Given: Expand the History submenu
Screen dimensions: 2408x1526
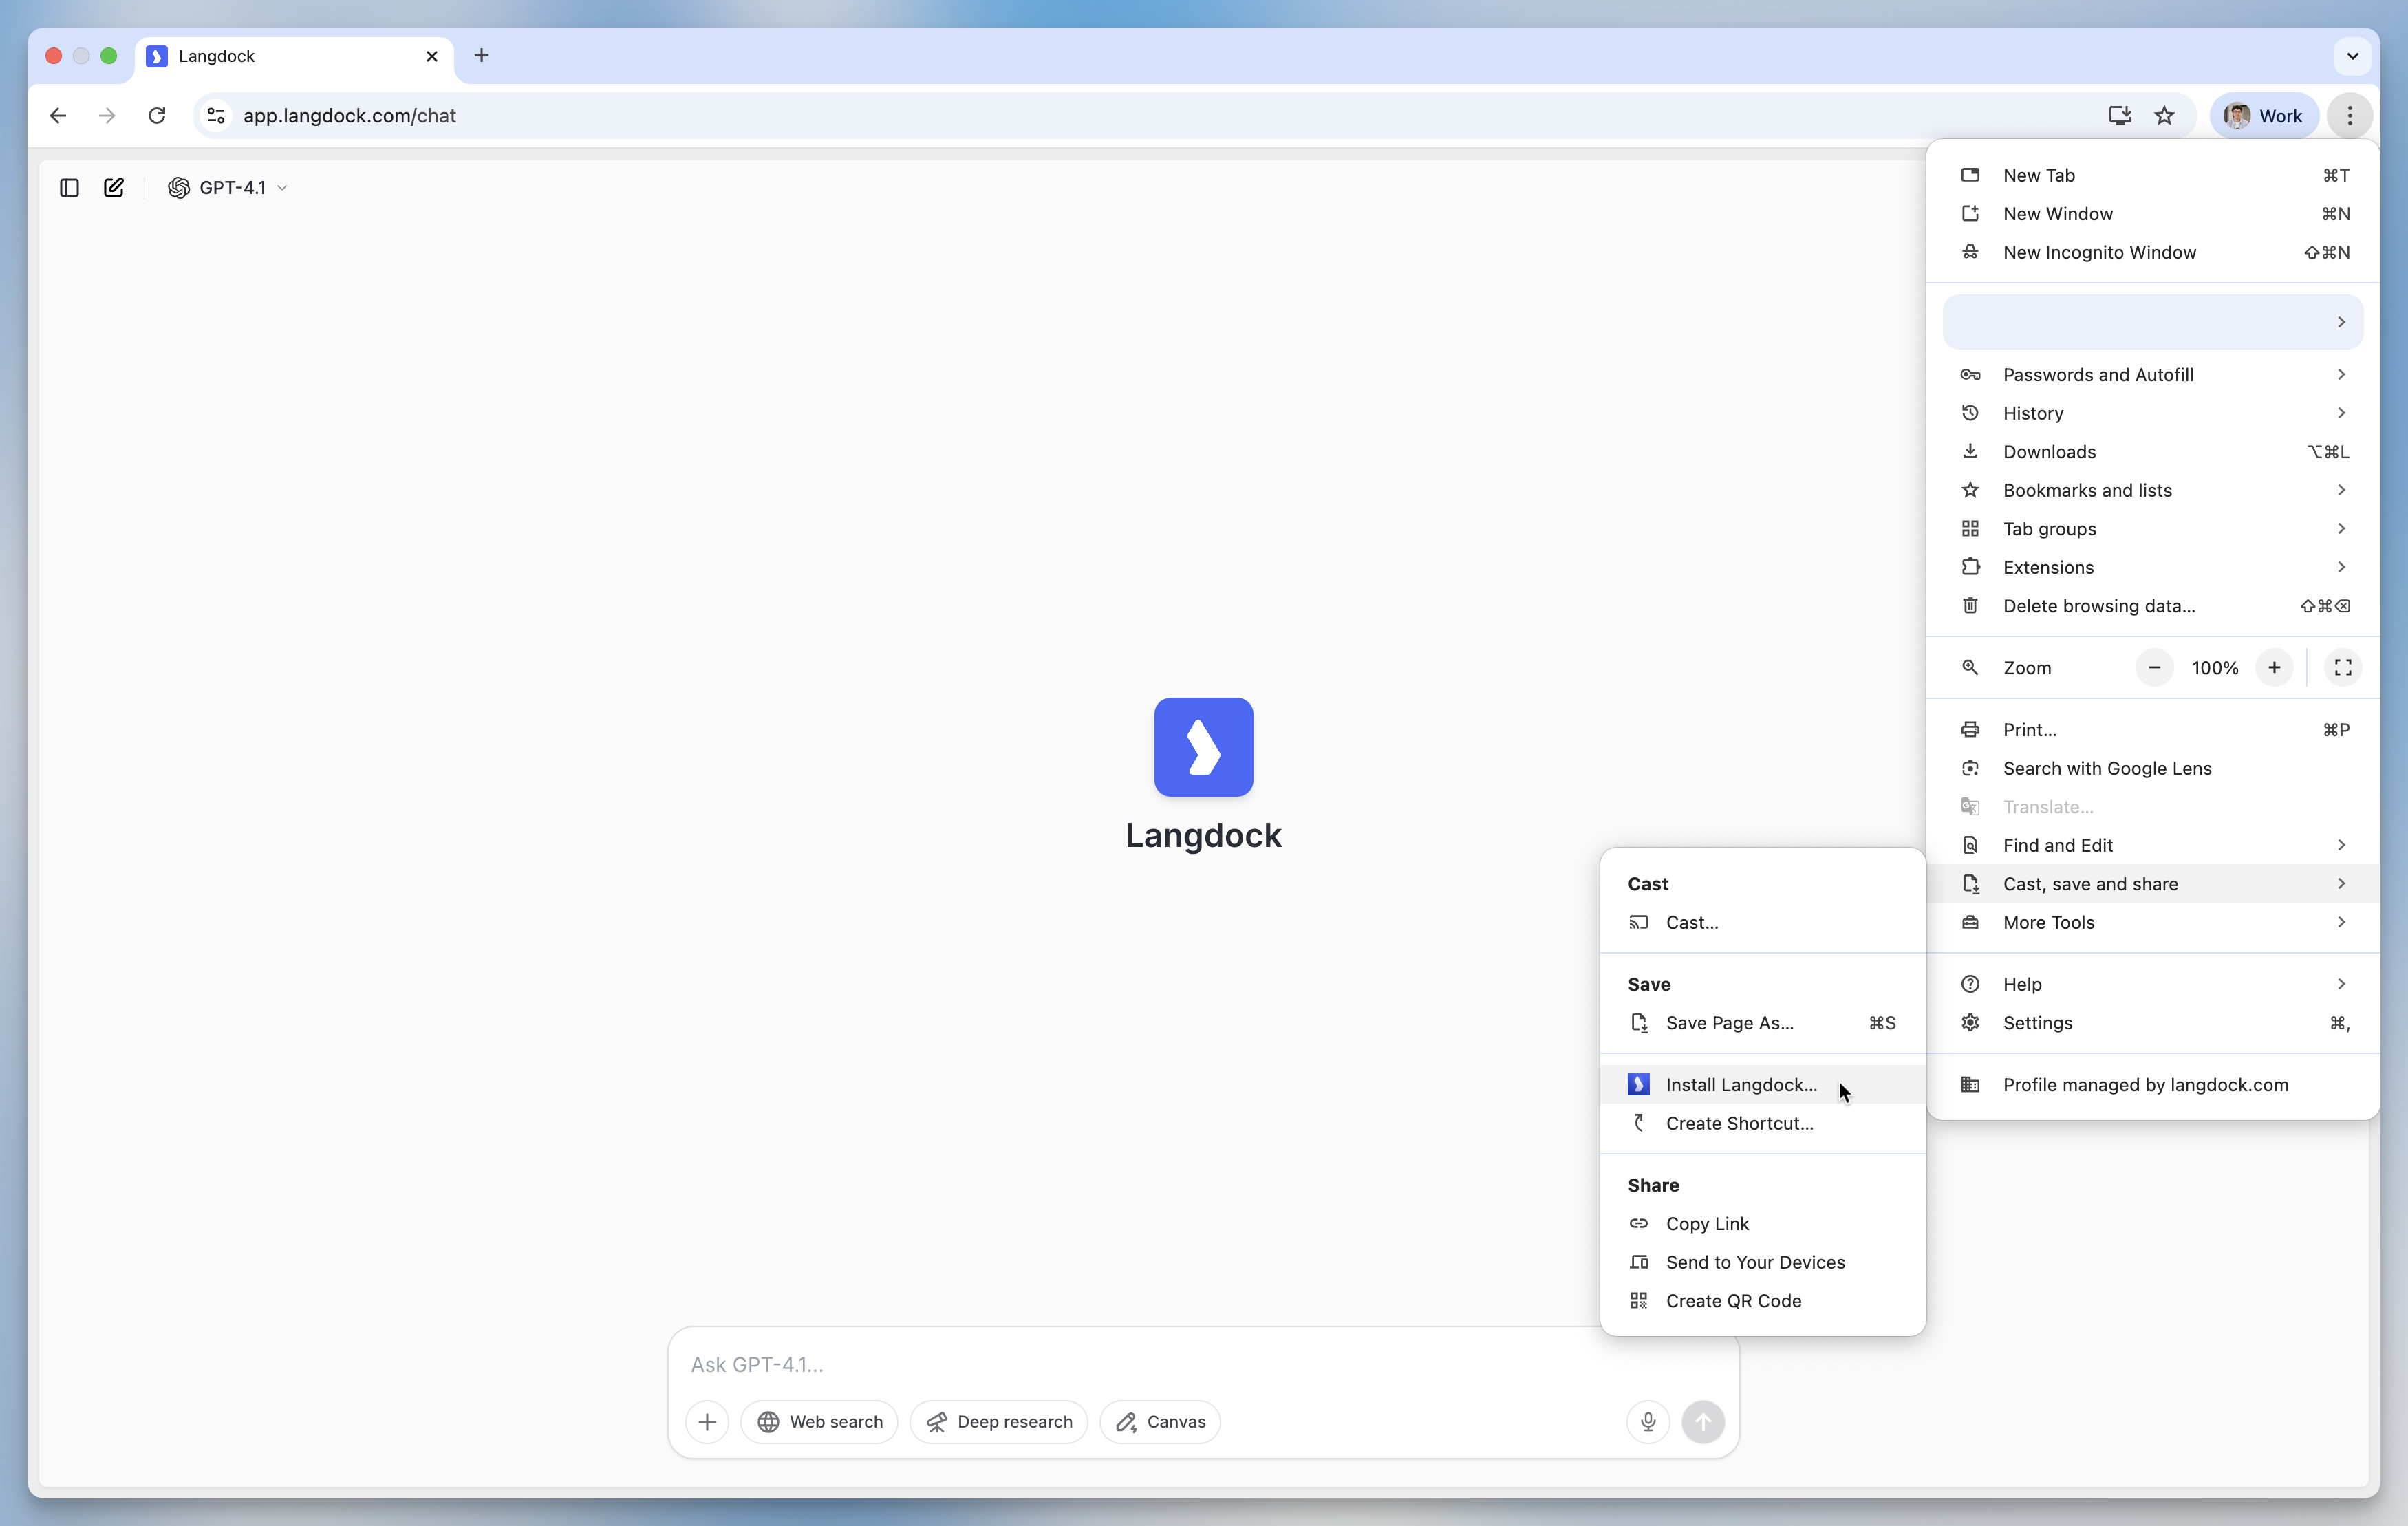Looking at the screenshot, I should (2152, 413).
